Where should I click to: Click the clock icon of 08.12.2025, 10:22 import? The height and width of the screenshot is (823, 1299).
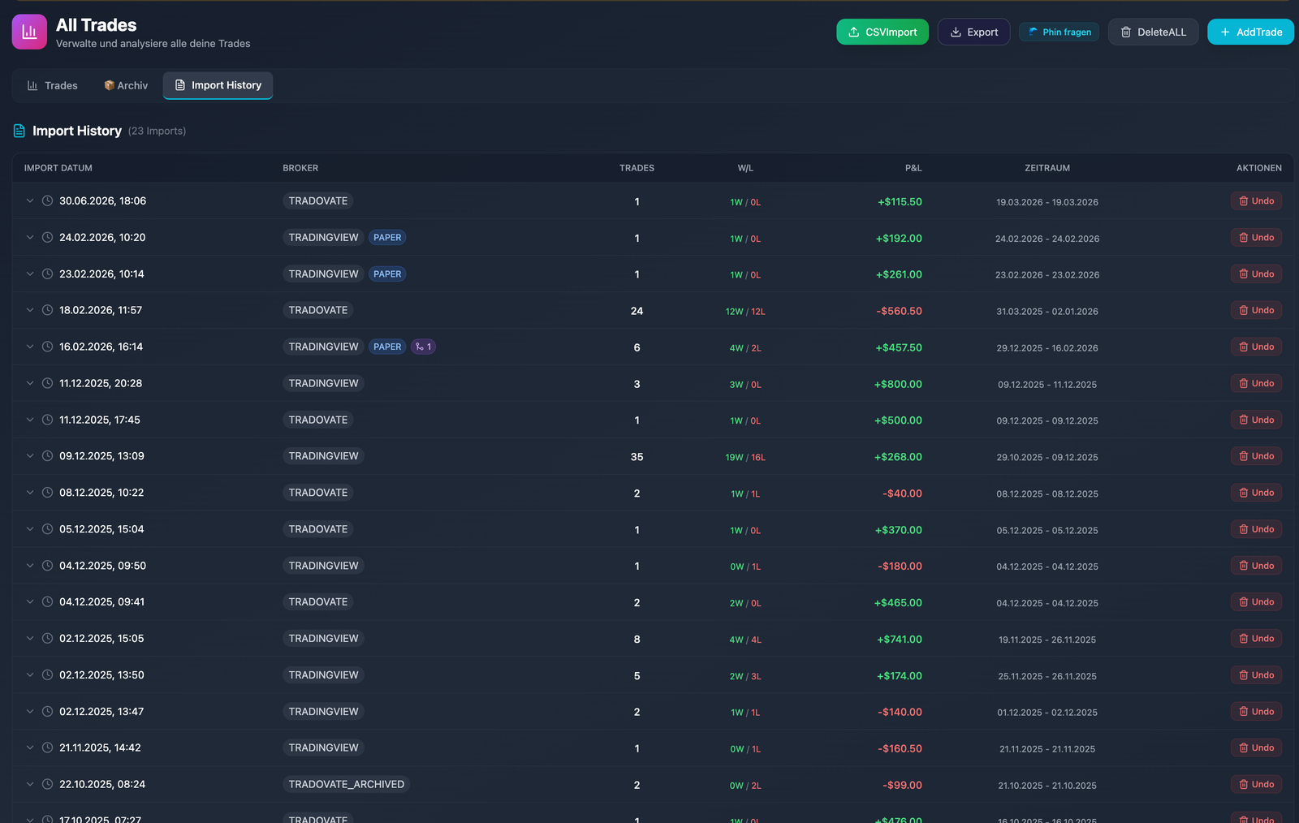click(48, 493)
